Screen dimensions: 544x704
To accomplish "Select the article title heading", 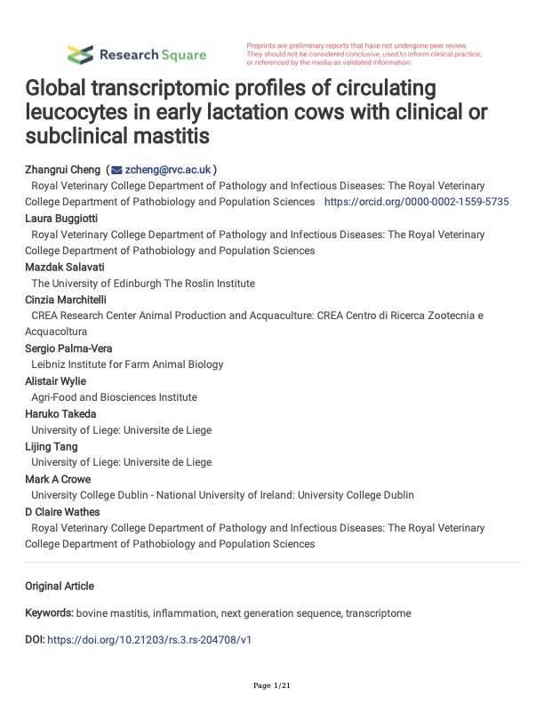I will 256,112.
